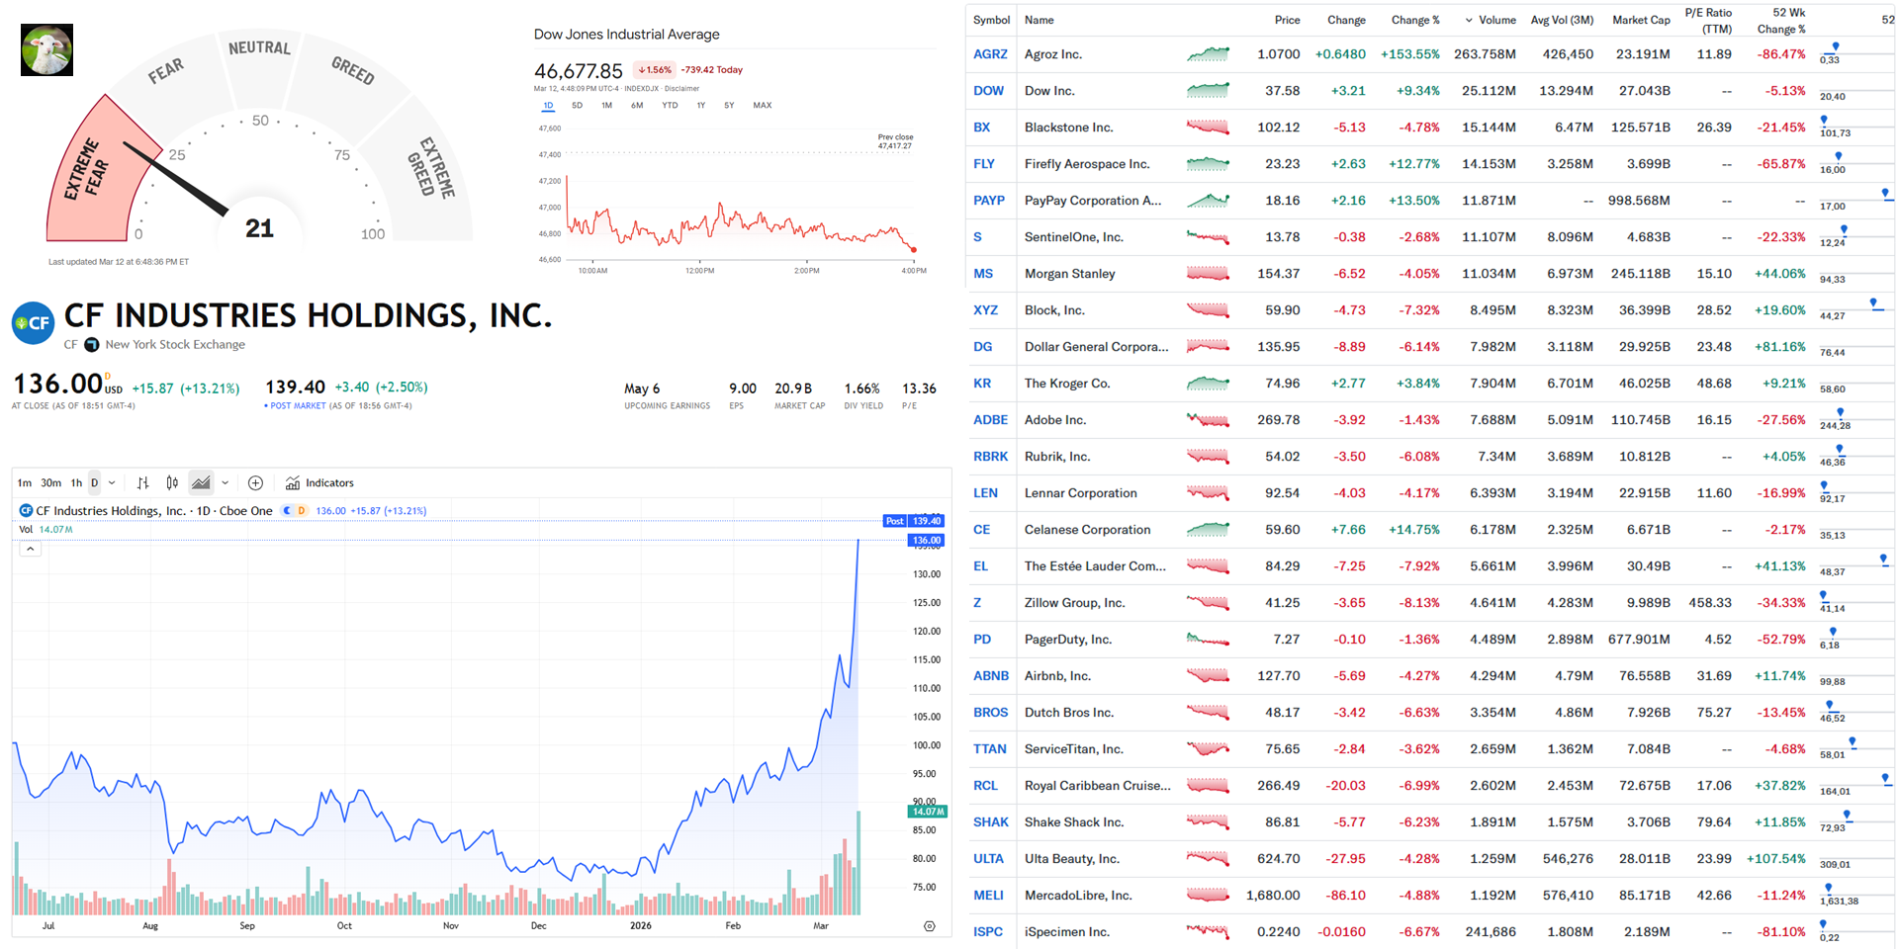Switch to the candlestick chart style
1899x949 pixels.
pos(172,482)
